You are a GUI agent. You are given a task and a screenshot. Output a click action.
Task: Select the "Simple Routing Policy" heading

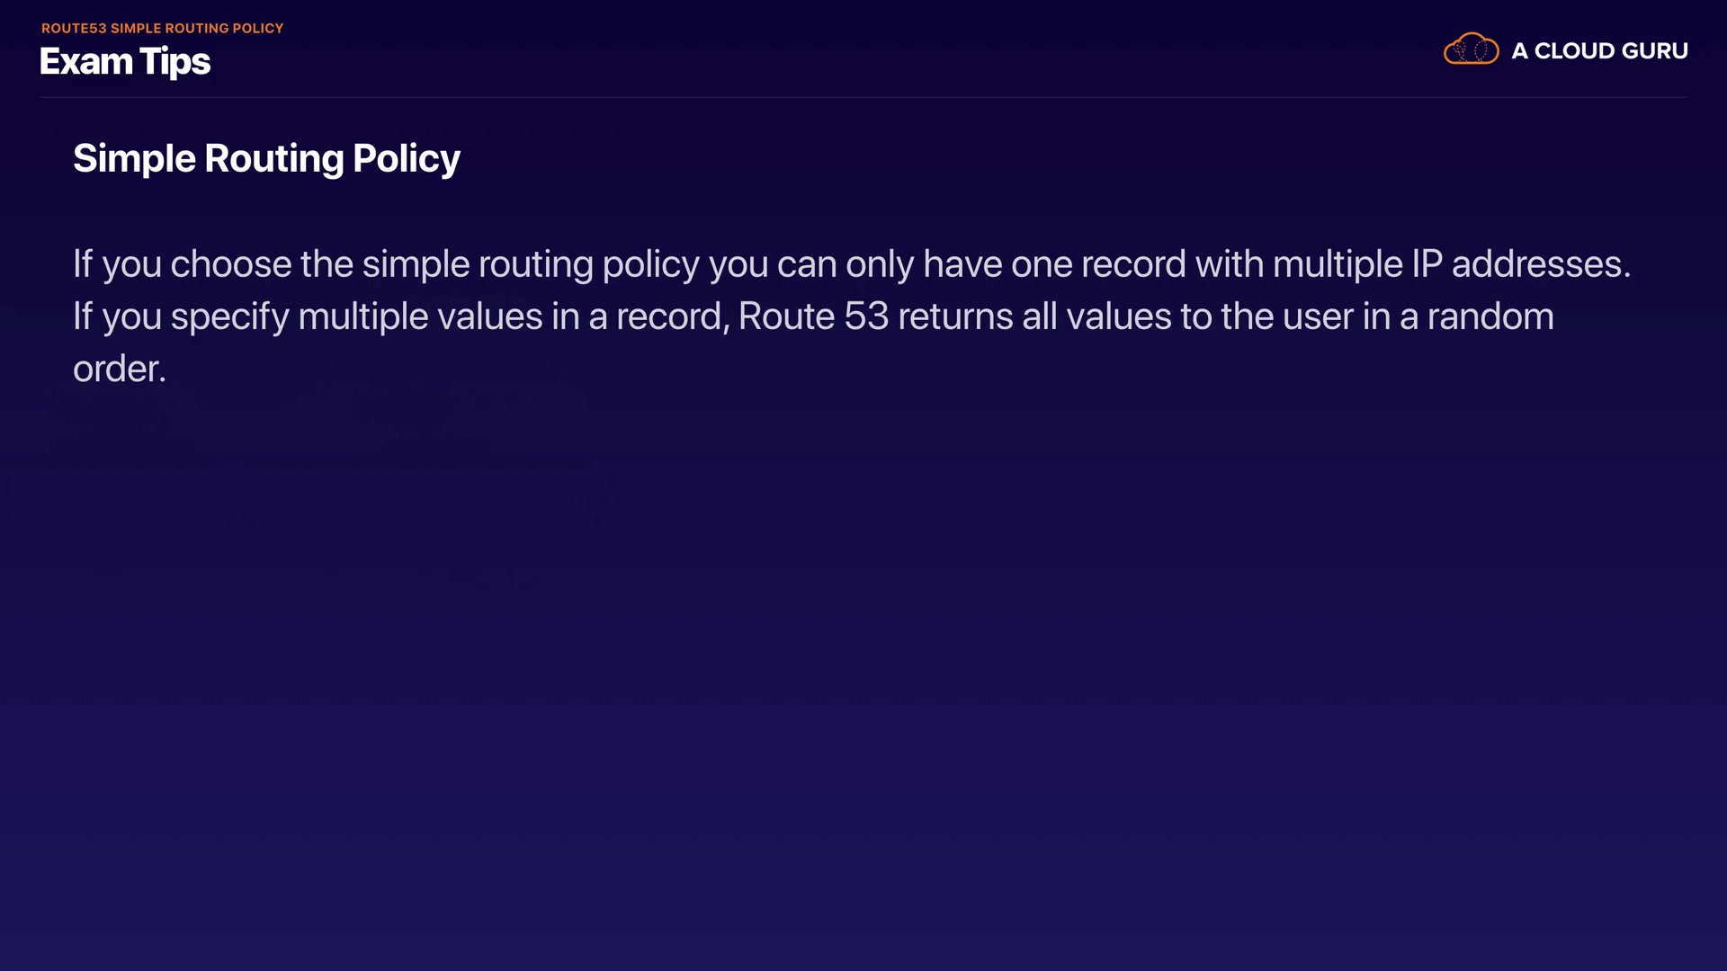[x=266, y=158]
